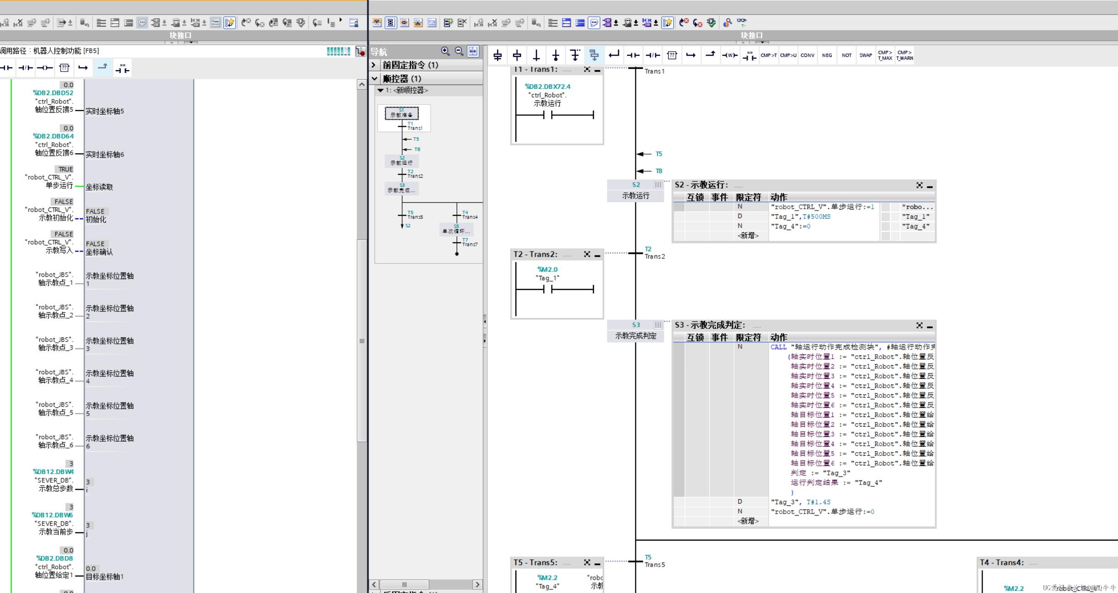
Task: Insert jump to step element
Action: (575, 55)
